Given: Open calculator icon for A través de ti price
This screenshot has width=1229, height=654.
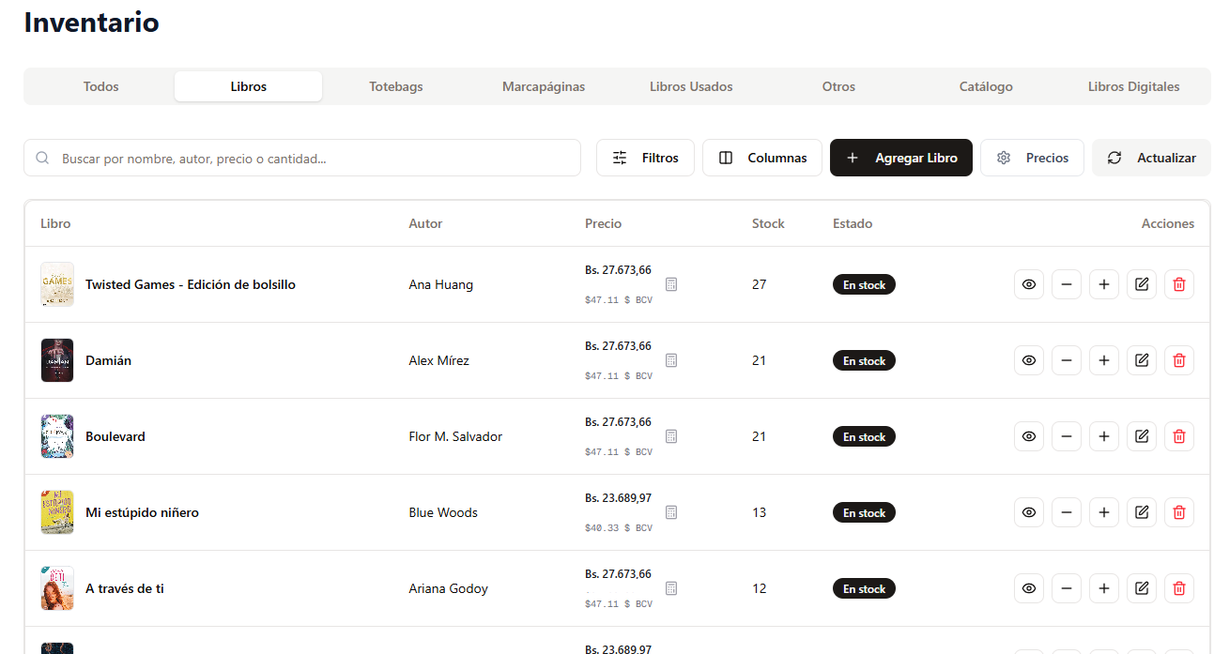Looking at the screenshot, I should (671, 588).
